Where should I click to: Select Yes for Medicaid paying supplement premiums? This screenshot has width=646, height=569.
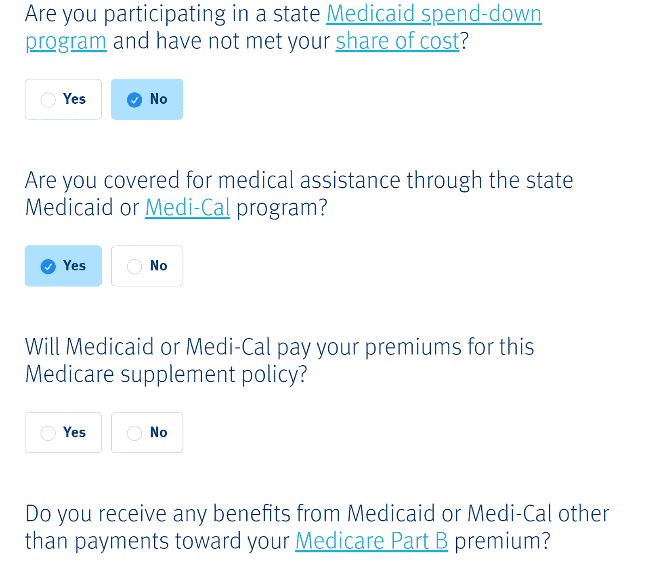[63, 433]
